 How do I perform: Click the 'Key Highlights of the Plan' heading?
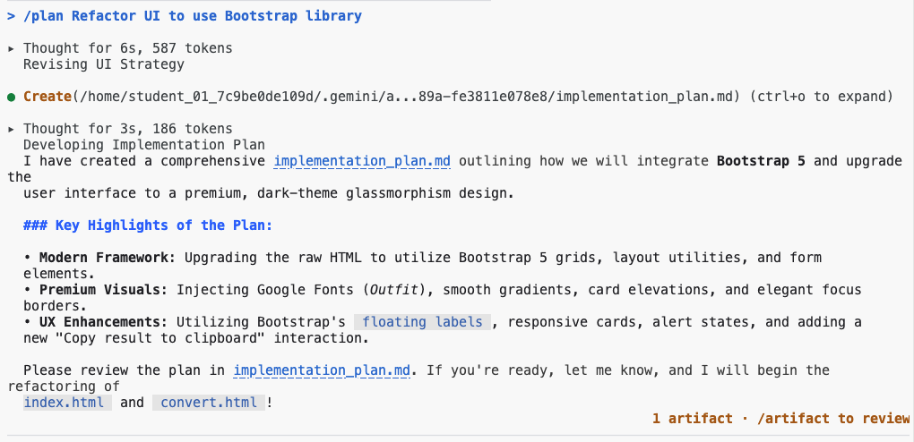tap(148, 225)
